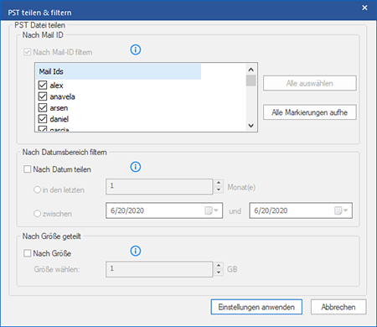Uncheck the anavela mail ID checkbox

[x=43, y=96]
